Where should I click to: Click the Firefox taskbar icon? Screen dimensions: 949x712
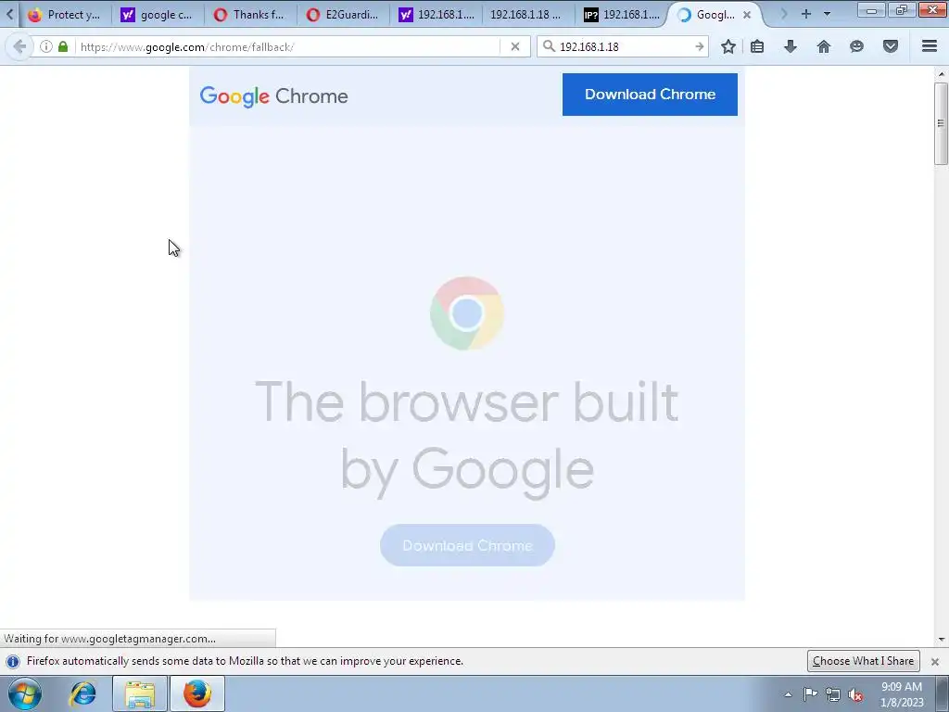[197, 693]
